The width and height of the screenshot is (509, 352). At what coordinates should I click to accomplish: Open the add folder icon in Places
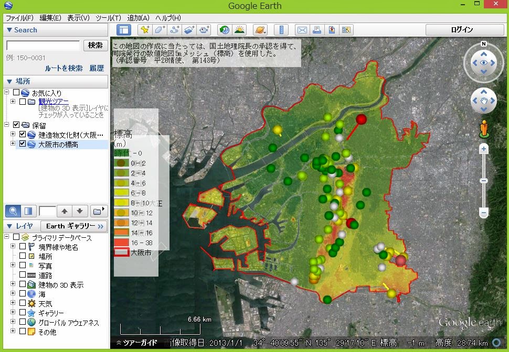tap(99, 211)
